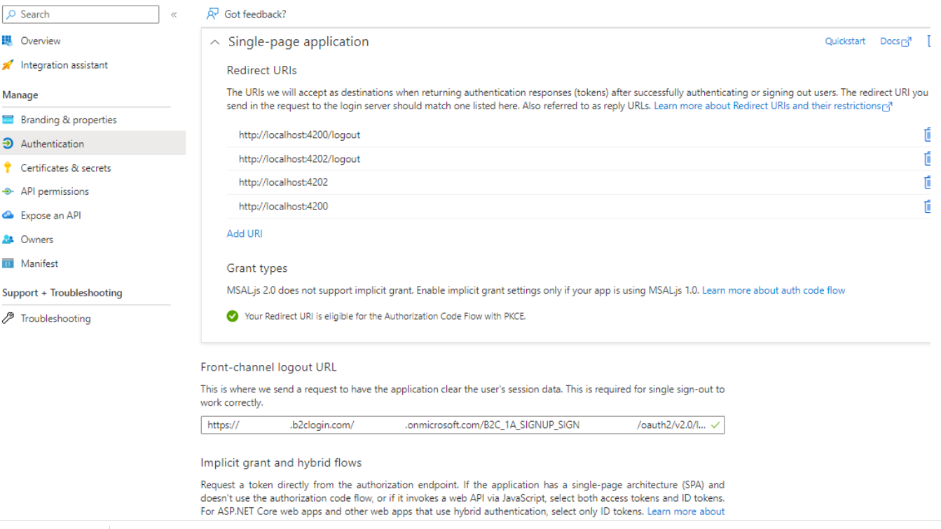The height and width of the screenshot is (529, 941).
Task: Collapse the Single-page application section
Action: pyautogui.click(x=214, y=41)
